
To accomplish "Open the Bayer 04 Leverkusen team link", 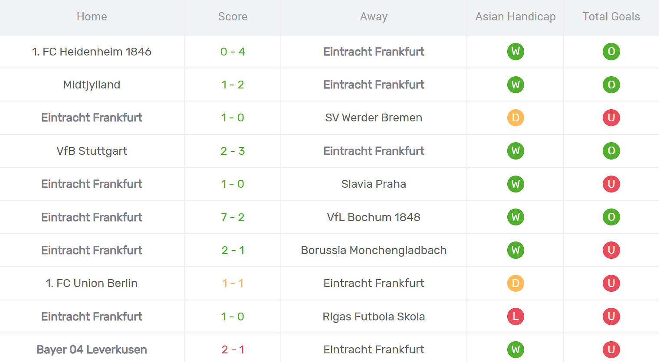I will pyautogui.click(x=92, y=349).
